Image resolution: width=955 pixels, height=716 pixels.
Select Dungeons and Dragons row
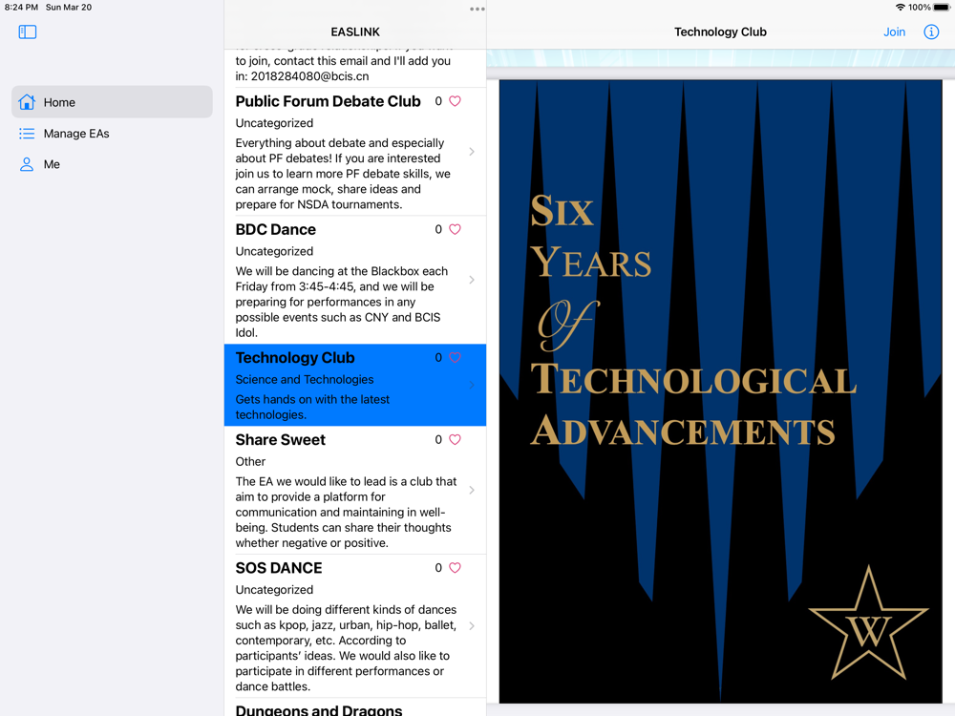pyautogui.click(x=355, y=708)
